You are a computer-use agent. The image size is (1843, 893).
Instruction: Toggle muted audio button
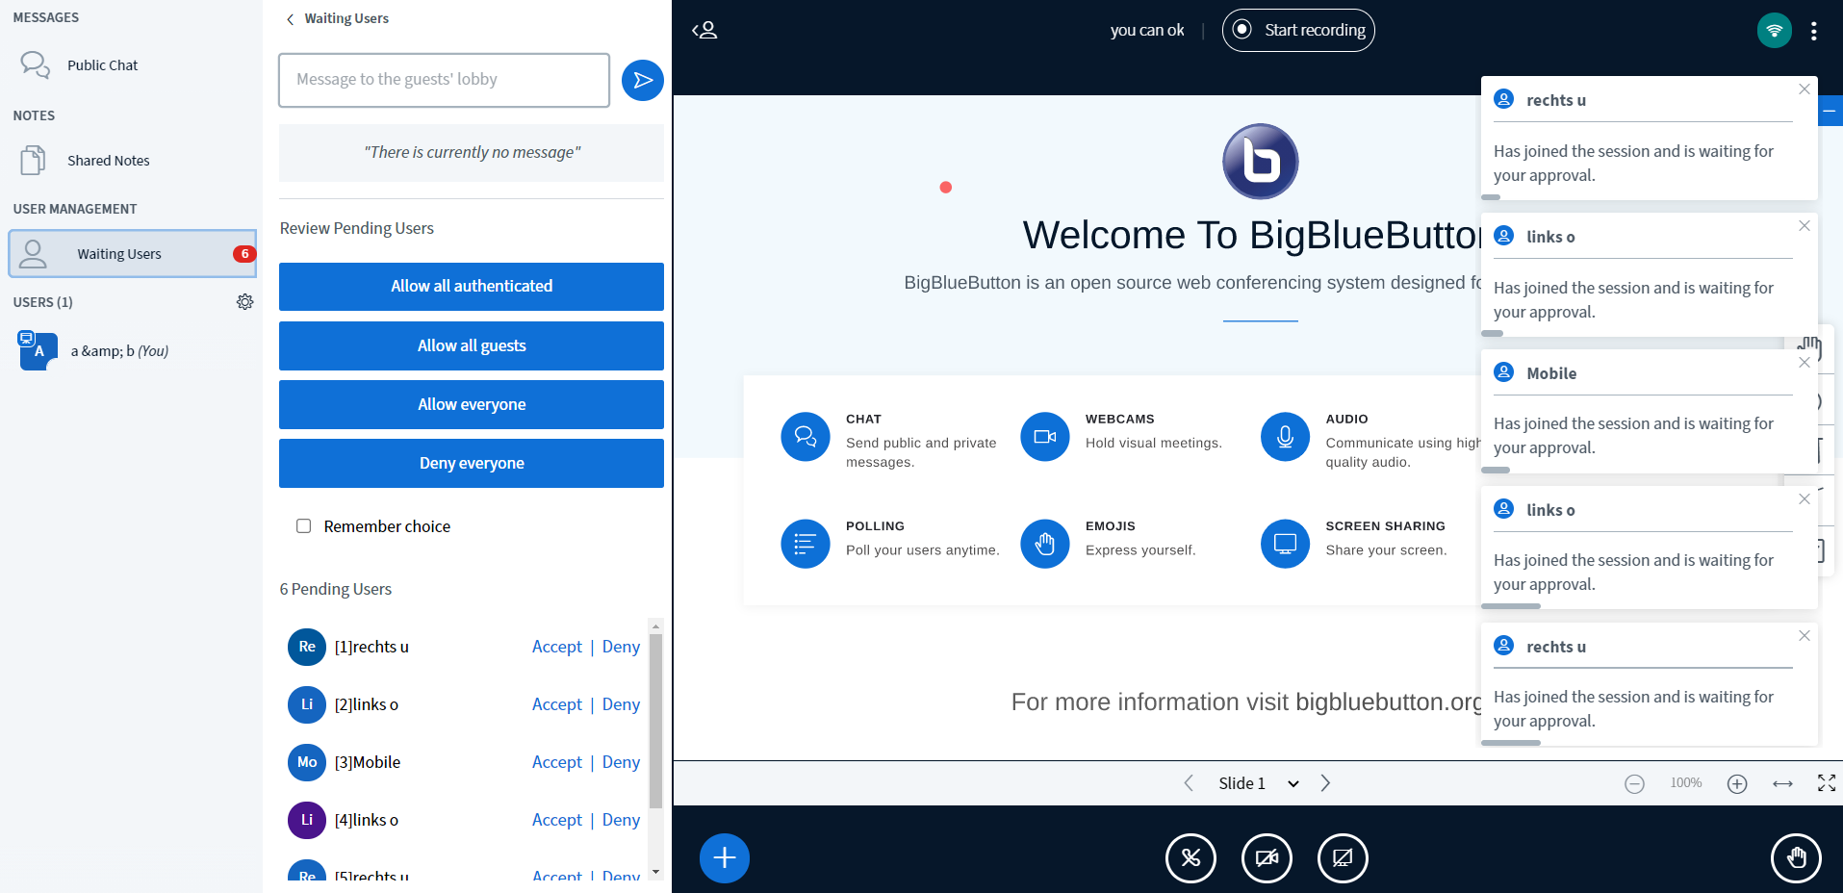[1190, 858]
